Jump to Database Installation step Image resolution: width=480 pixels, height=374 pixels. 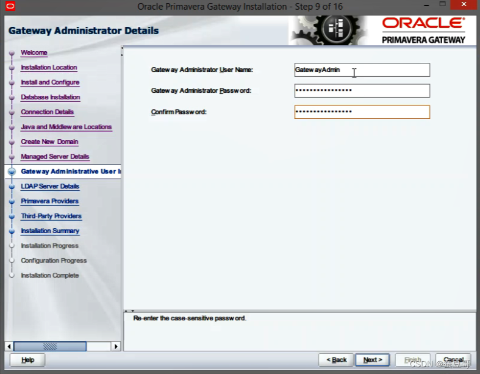(51, 97)
